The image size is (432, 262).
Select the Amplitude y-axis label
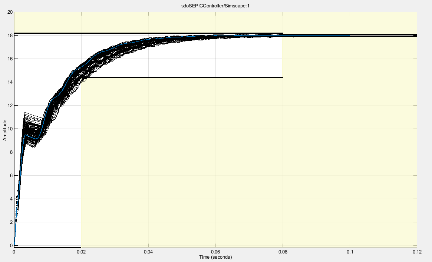point(5,130)
